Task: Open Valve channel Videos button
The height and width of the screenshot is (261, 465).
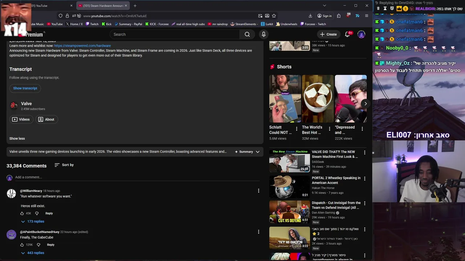Action: click(x=21, y=119)
